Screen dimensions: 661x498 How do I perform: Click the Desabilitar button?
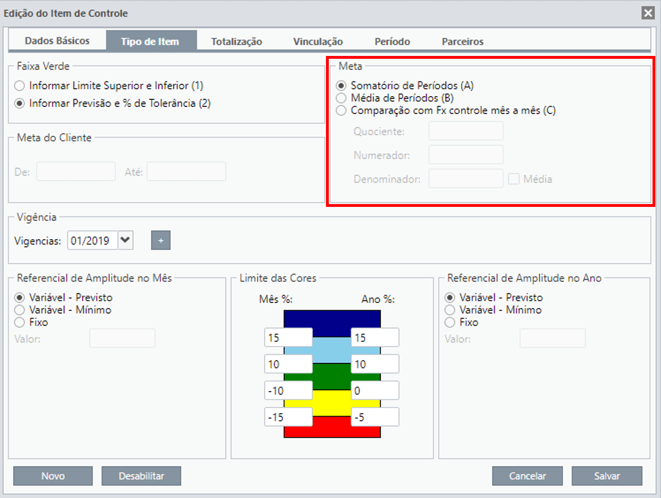point(141,476)
